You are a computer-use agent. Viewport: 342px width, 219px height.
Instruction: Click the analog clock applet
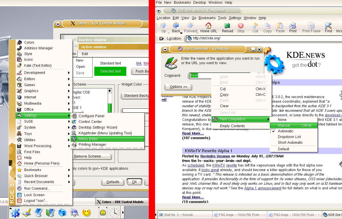click(x=114, y=212)
